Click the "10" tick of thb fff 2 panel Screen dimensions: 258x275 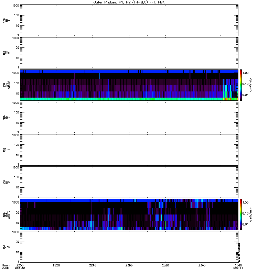[17, 58]
